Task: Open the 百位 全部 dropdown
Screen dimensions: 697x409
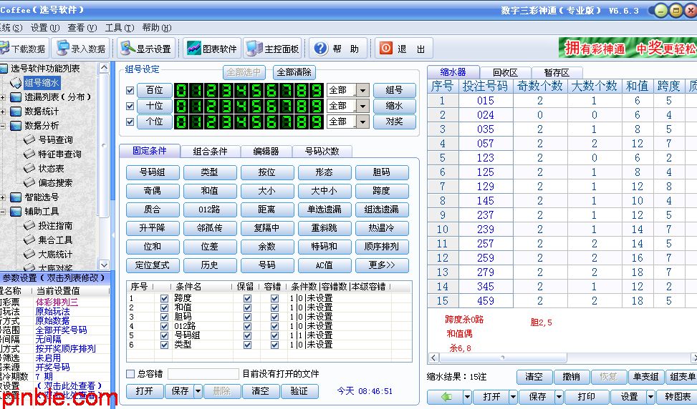Action: 362,91
